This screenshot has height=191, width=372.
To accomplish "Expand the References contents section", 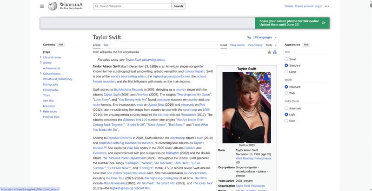I will tap(40, 111).
